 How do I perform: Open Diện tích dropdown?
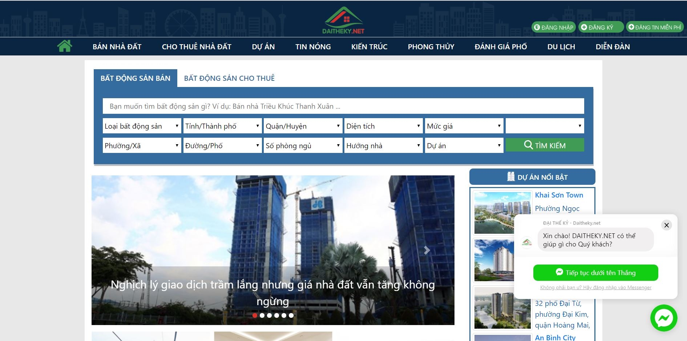[384, 126]
